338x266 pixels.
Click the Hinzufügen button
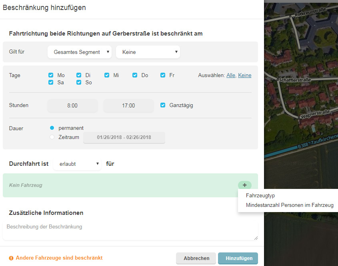[x=238, y=258]
